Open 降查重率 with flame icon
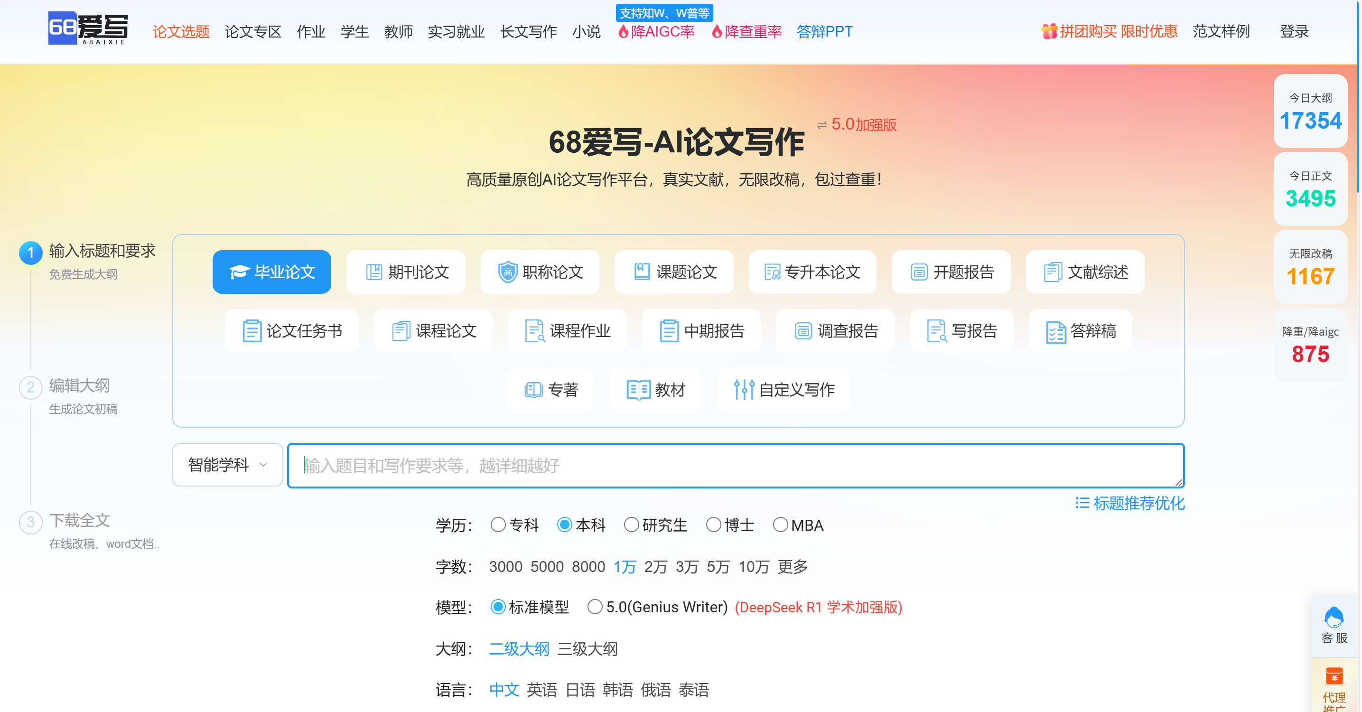The width and height of the screenshot is (1362, 712). click(746, 32)
